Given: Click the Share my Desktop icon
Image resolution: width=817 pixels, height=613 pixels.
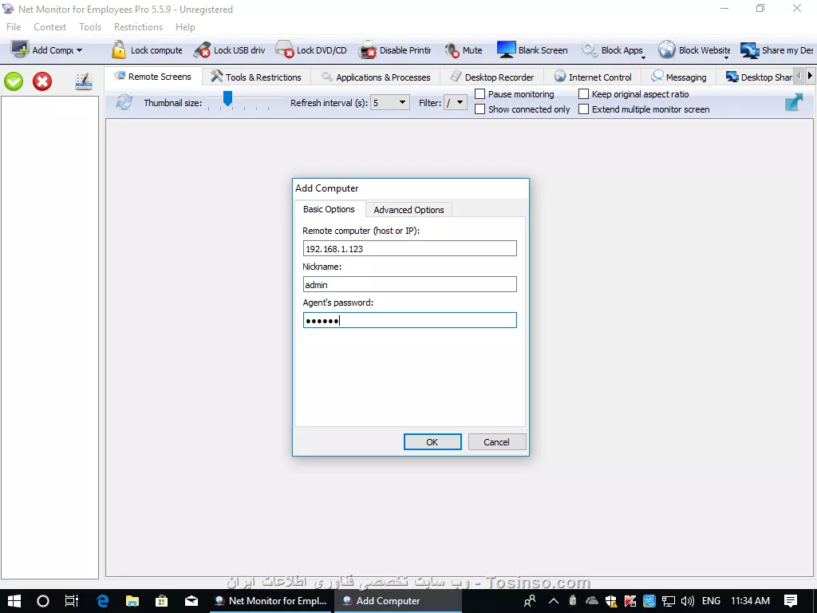Looking at the screenshot, I should click(750, 50).
